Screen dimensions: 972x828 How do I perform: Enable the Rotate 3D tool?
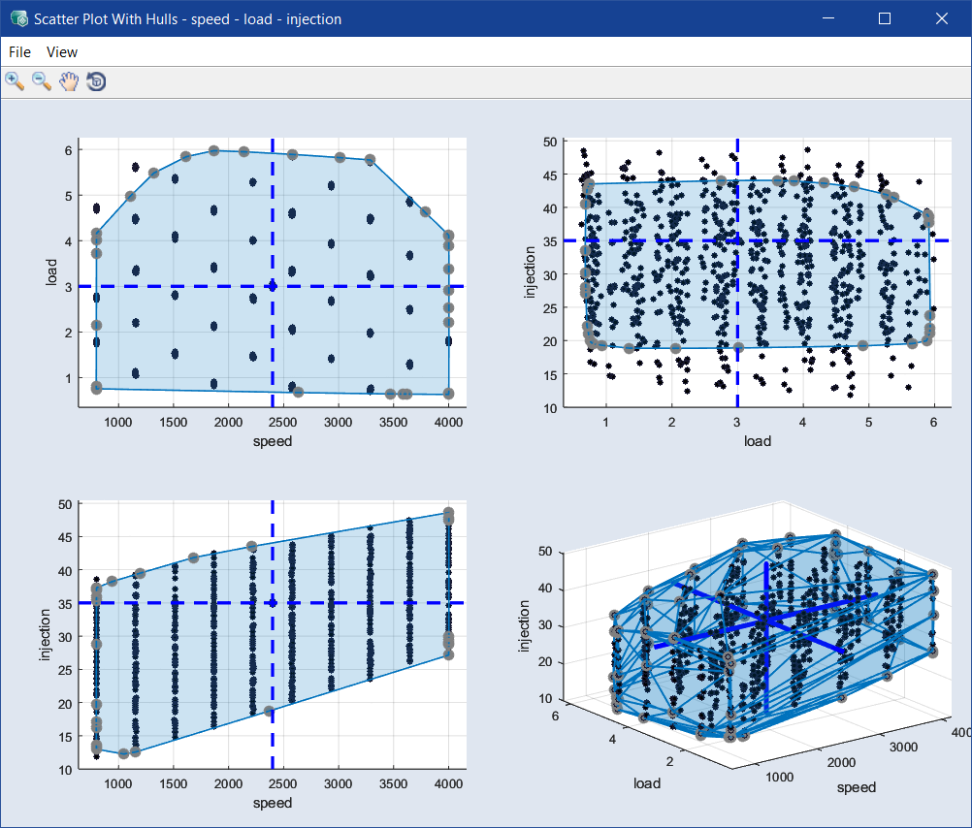pos(95,81)
